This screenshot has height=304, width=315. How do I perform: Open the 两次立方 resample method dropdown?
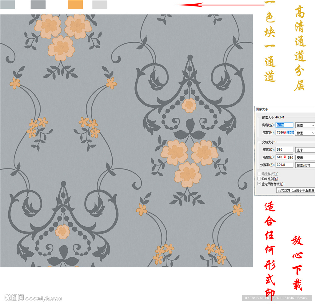296,190
